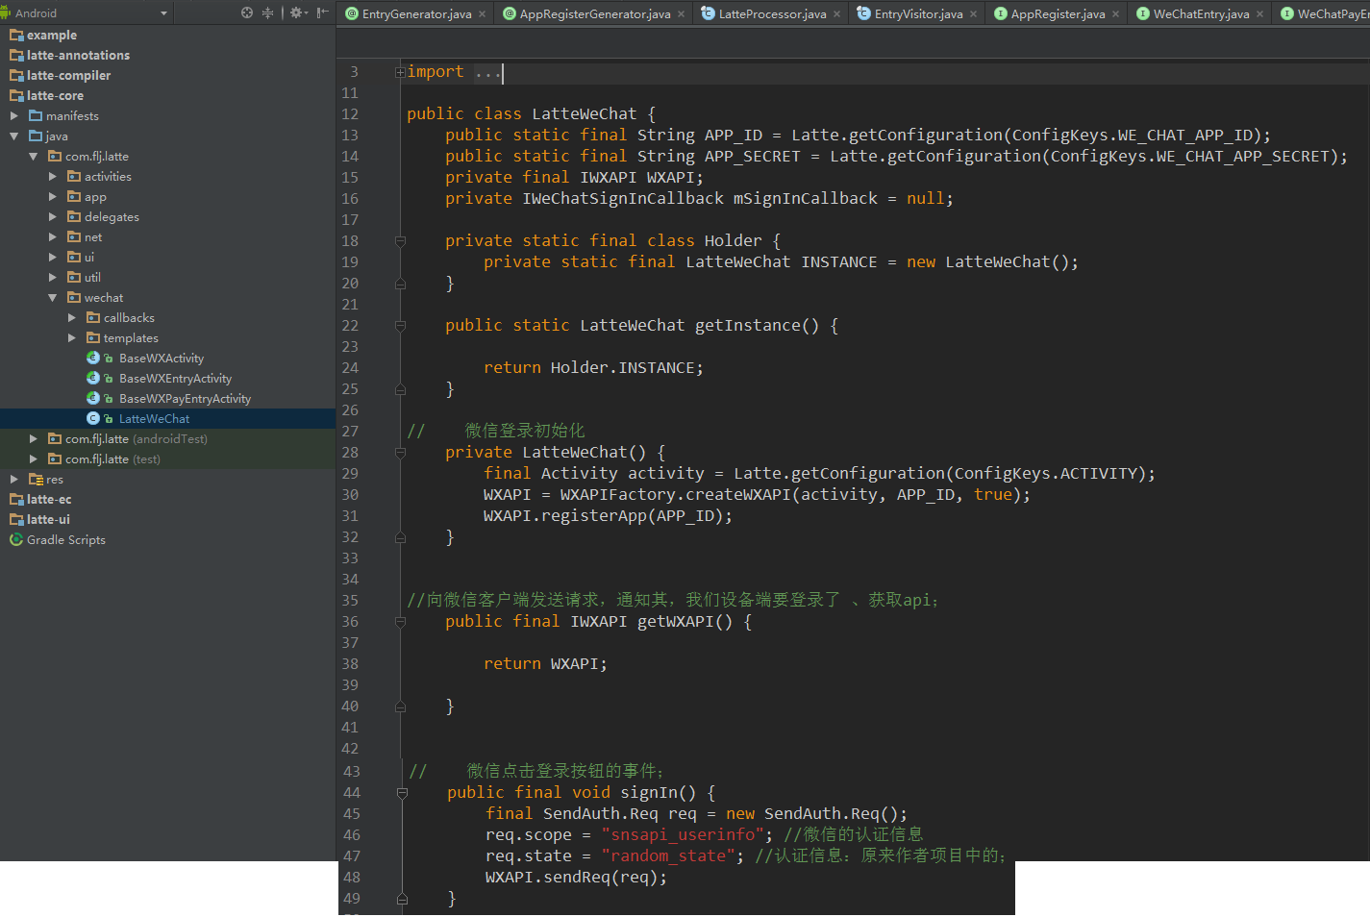Expand the app package
Viewport: 1370px width, 917px height.
pyautogui.click(x=53, y=196)
